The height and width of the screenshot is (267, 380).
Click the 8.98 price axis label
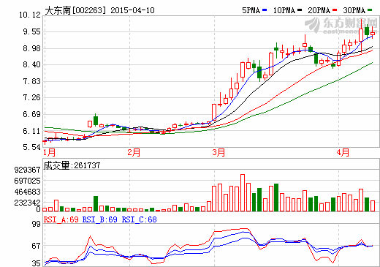click(31, 48)
